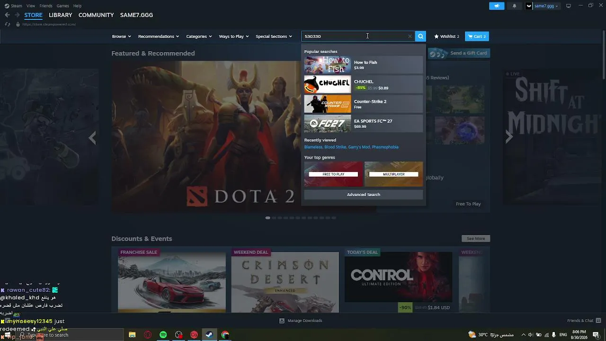Show hidden system tray icons
The height and width of the screenshot is (341, 606).
523,335
